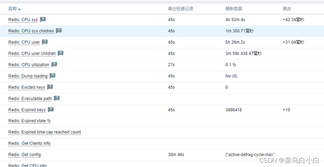Select the Evicted keys value 0
Image resolution: width=324 pixels, height=167 pixels.
[226, 87]
